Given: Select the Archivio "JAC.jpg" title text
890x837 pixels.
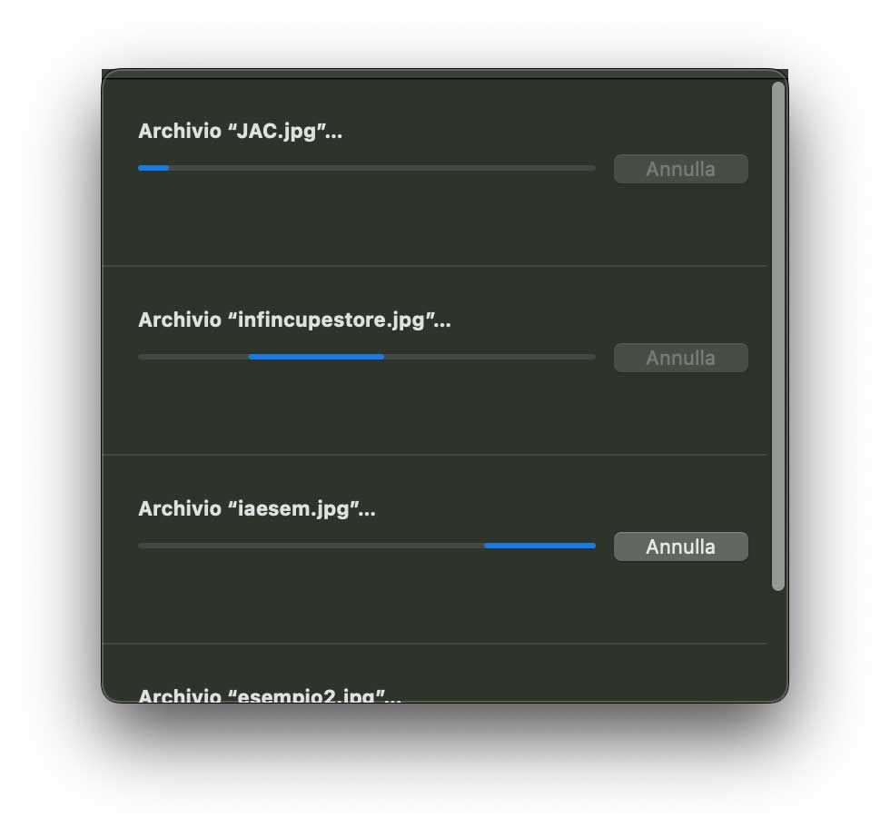Looking at the screenshot, I should [x=240, y=131].
